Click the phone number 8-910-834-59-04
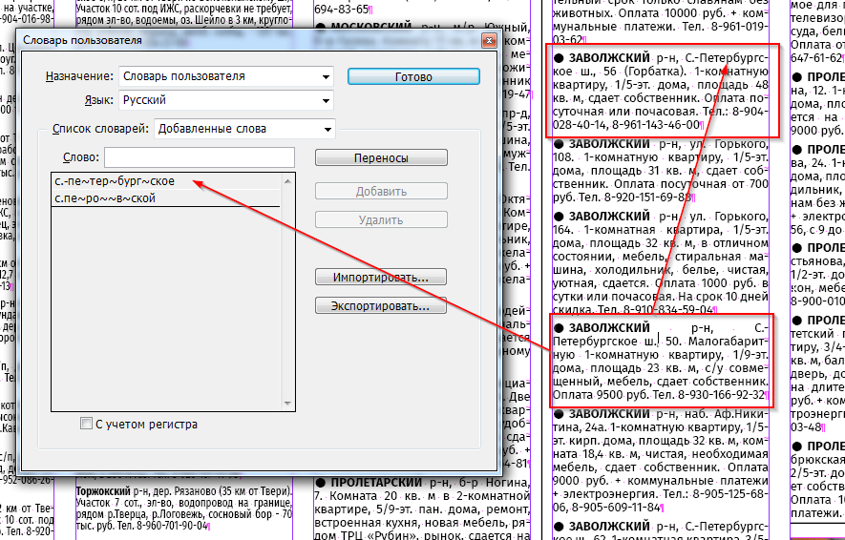This screenshot has width=845, height=540. tap(669, 309)
